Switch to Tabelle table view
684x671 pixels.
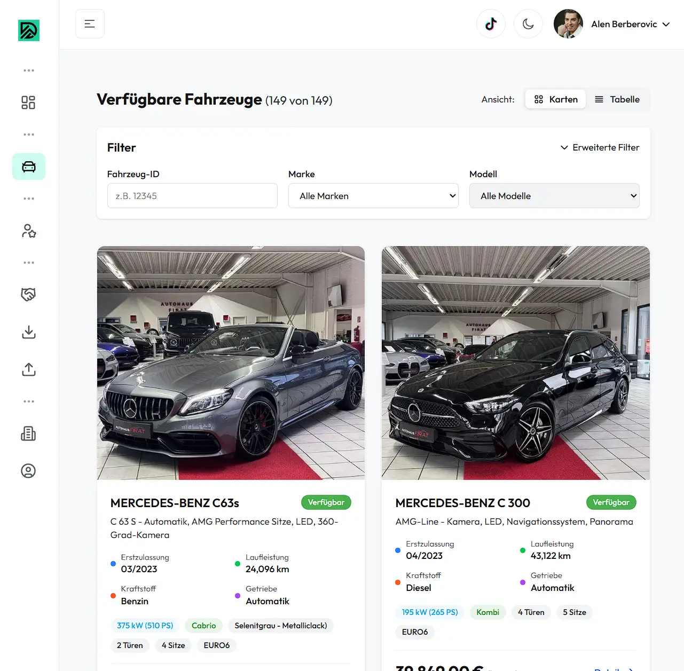(x=617, y=99)
